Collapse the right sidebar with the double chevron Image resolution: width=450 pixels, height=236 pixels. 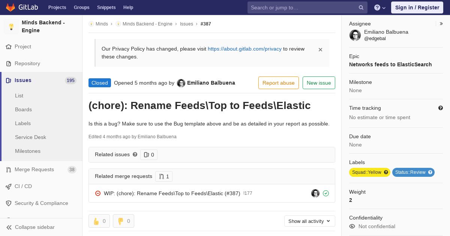tap(441, 24)
